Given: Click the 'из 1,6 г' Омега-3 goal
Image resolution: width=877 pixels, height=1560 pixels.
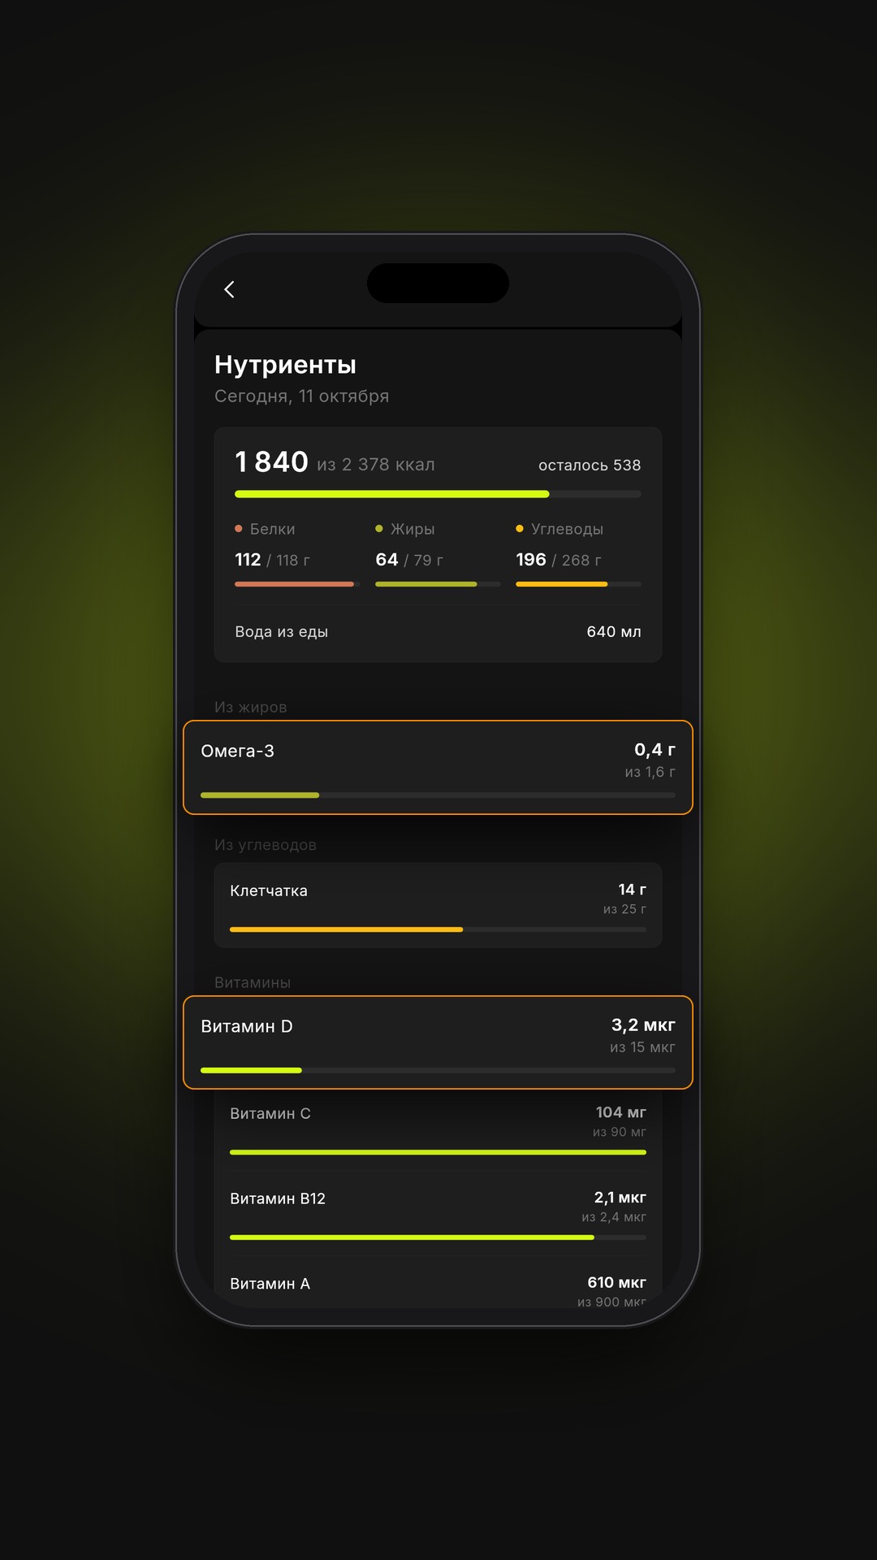Looking at the screenshot, I should [x=650, y=772].
